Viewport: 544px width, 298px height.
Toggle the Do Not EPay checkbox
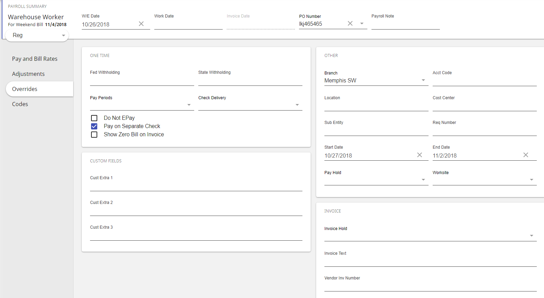(94, 118)
